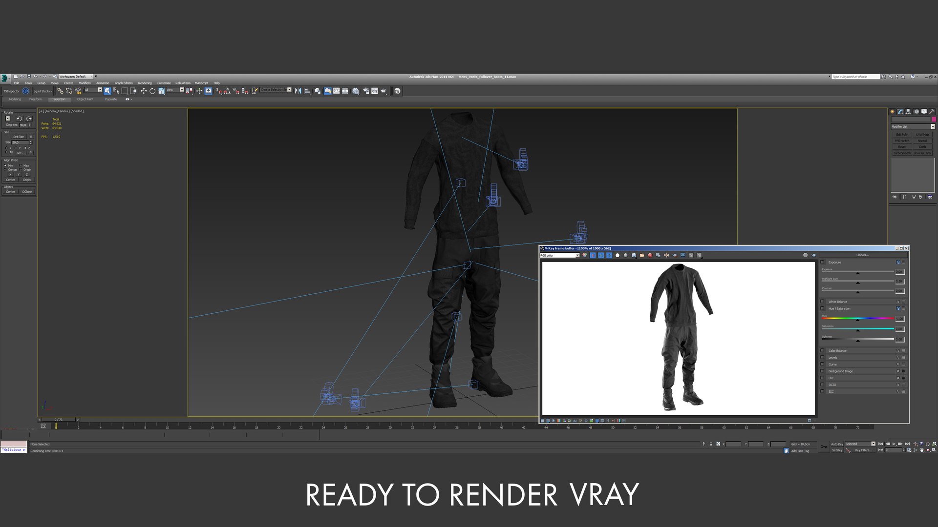Enable the Exposure checkbox
Screen dimensions: 938x527
pyautogui.click(x=822, y=262)
